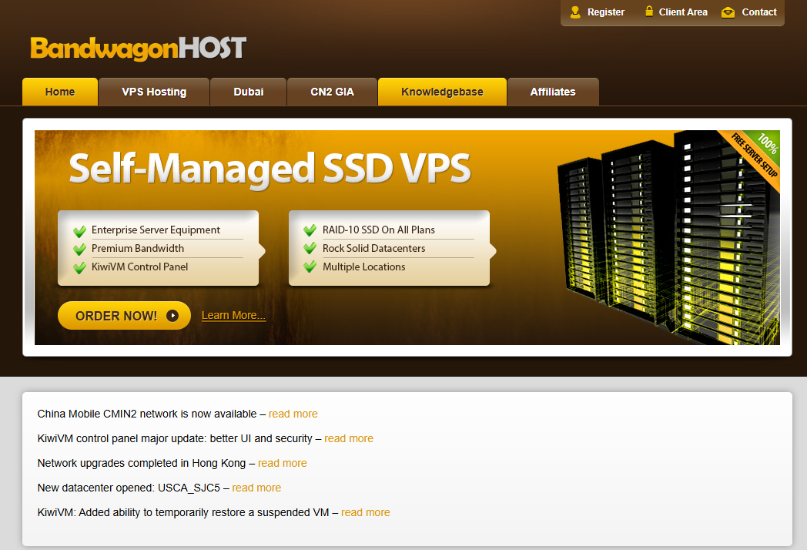Click the KiwiVM major update announcement text
Image resolution: width=807 pixels, height=550 pixels.
175,439
